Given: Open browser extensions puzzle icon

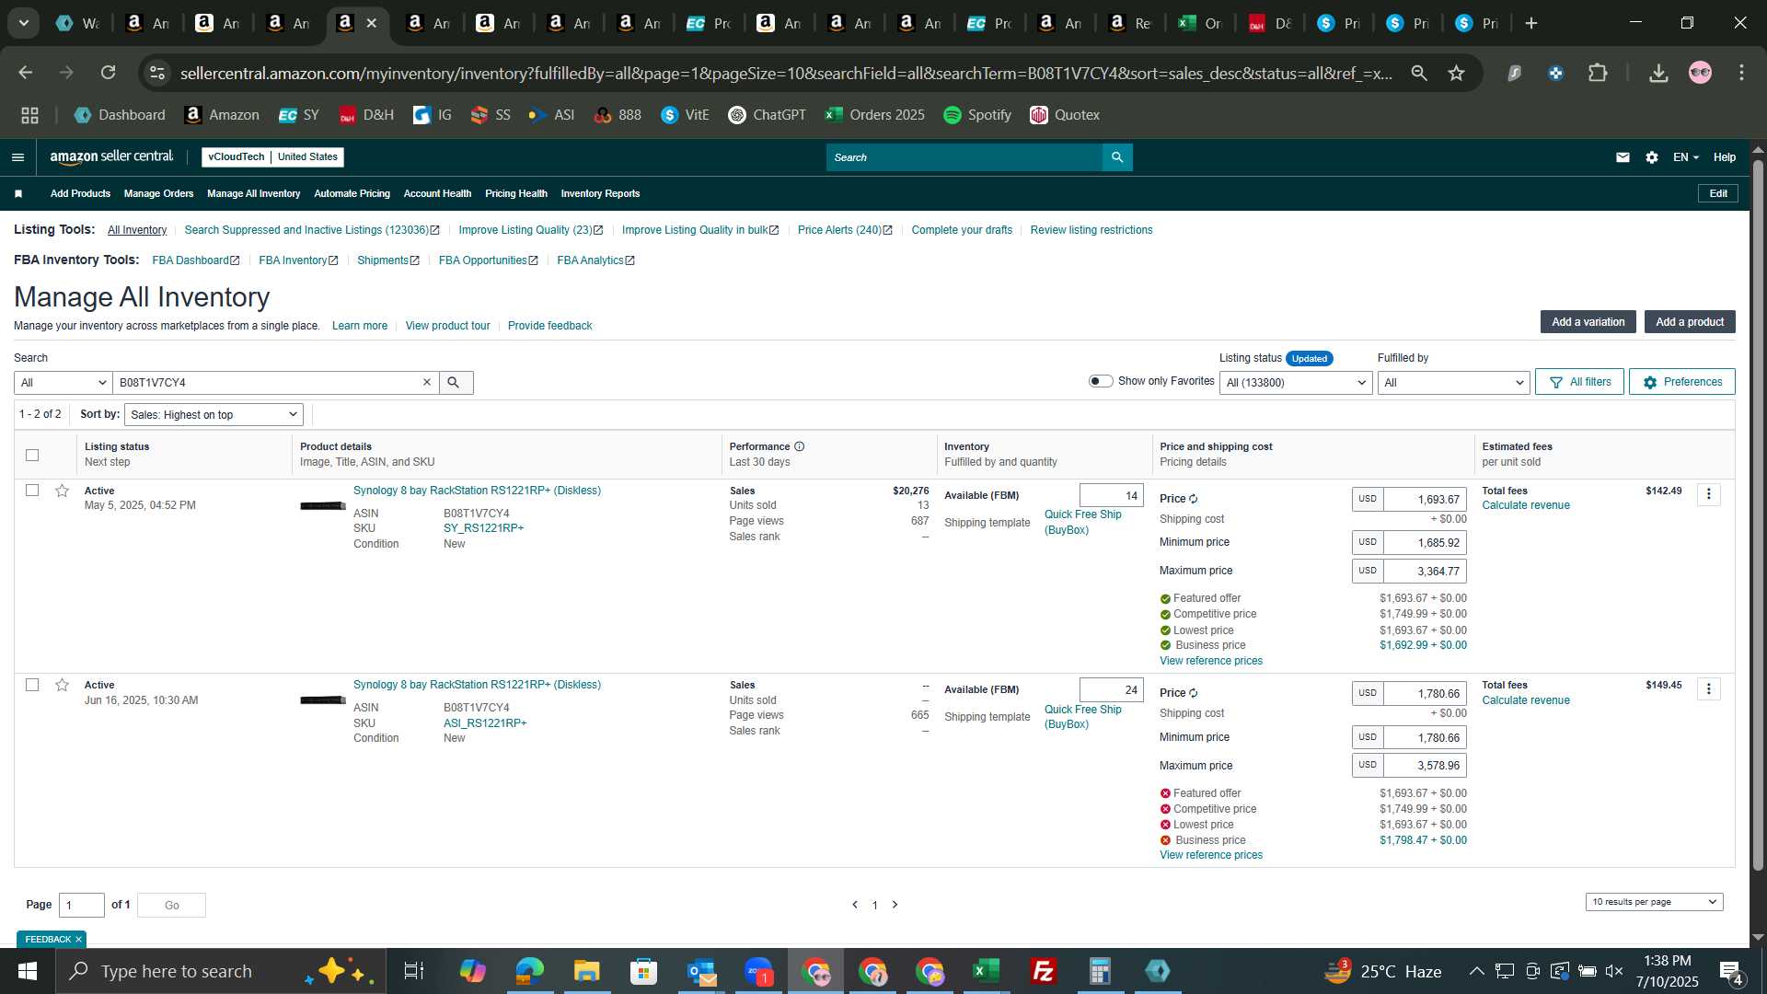Looking at the screenshot, I should coord(1599,73).
